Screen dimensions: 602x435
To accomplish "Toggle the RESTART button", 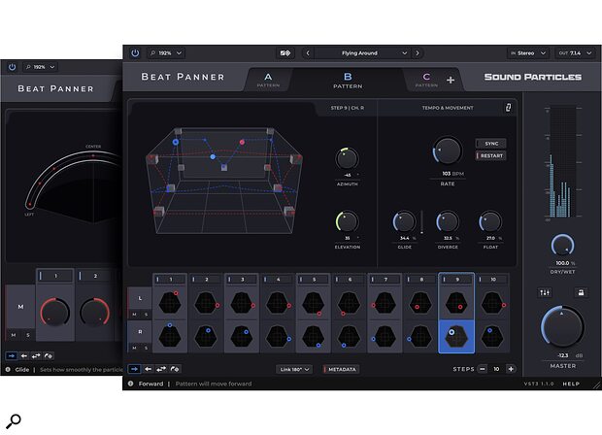I will [490, 155].
